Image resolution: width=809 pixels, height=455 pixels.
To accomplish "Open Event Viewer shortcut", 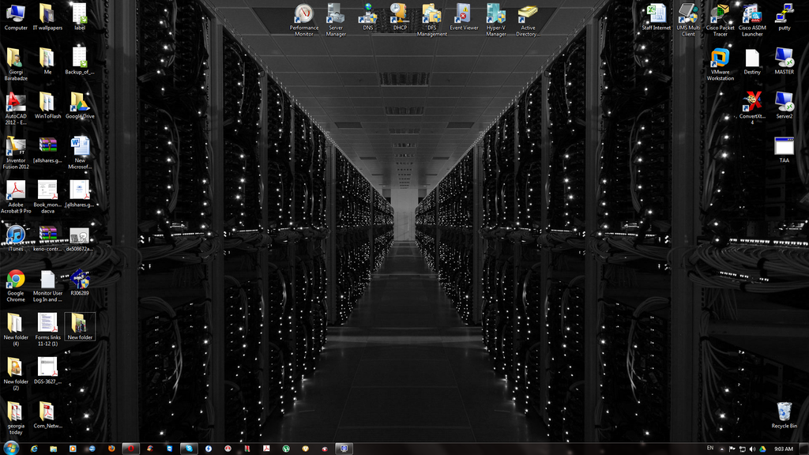I will [x=464, y=14].
